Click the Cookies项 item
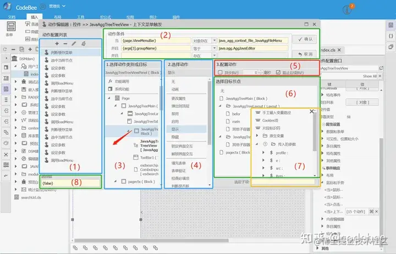This screenshot has height=254, width=396. [267, 120]
